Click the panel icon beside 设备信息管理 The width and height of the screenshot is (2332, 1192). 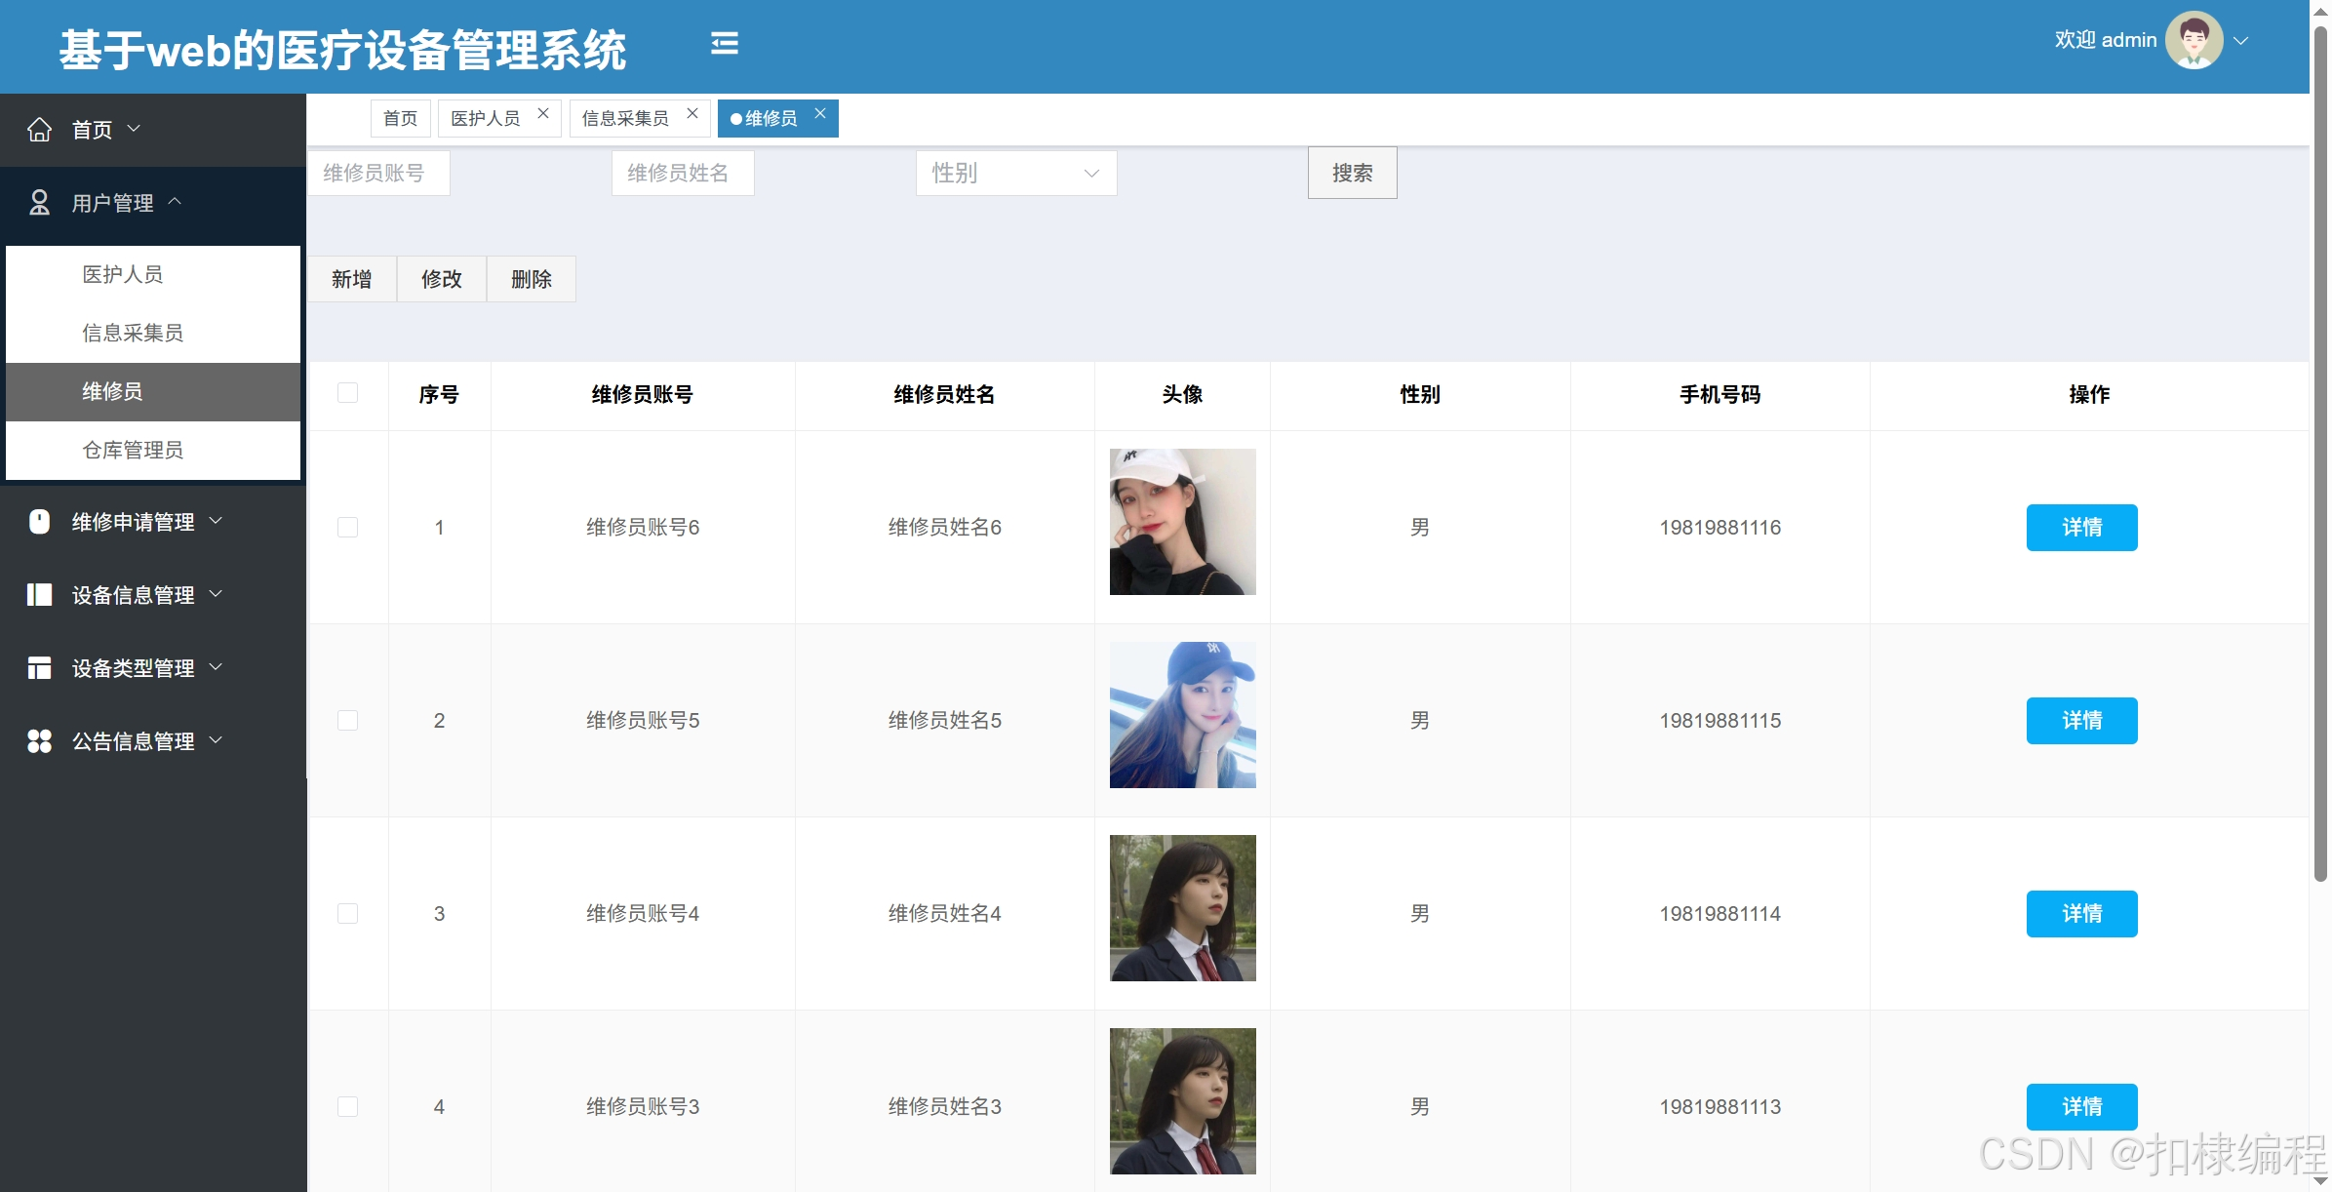[39, 595]
